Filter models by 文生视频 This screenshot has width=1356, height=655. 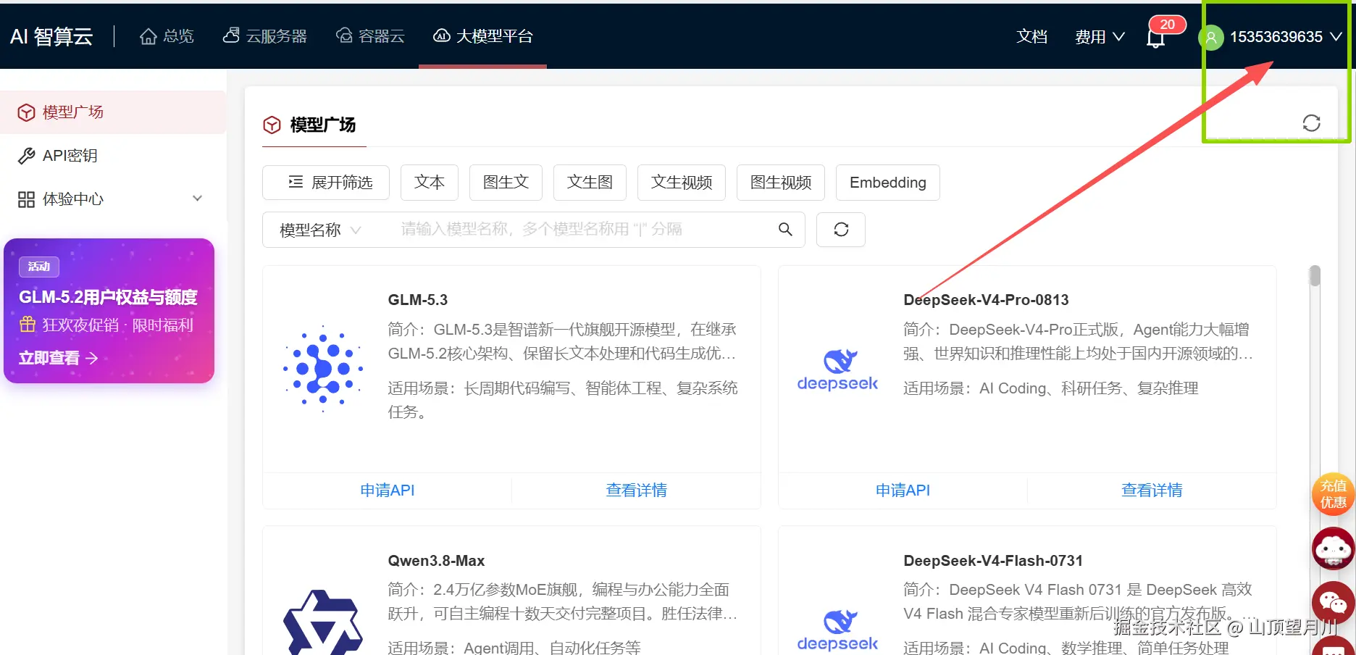point(682,183)
